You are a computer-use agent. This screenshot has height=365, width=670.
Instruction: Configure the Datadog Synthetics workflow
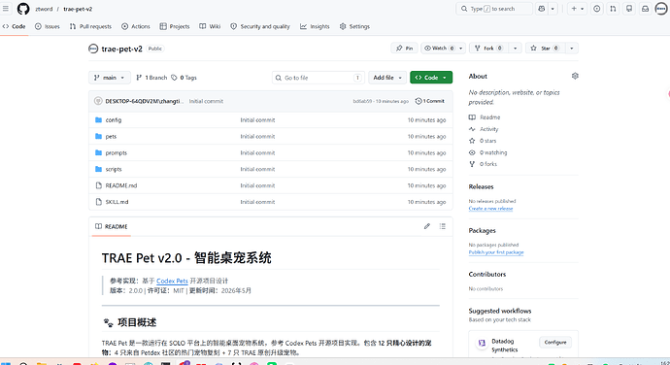coord(555,343)
